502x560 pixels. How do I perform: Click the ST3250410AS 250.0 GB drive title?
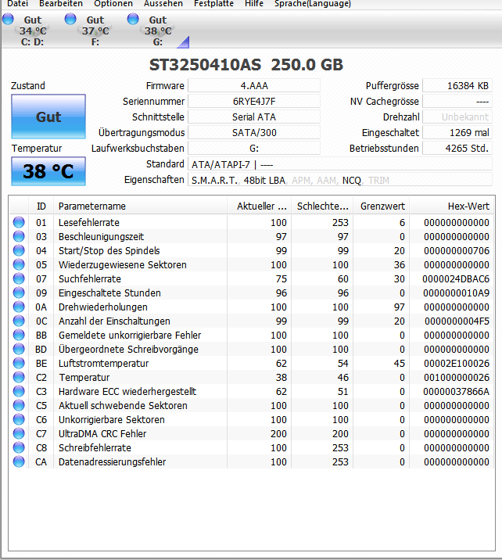[246, 65]
